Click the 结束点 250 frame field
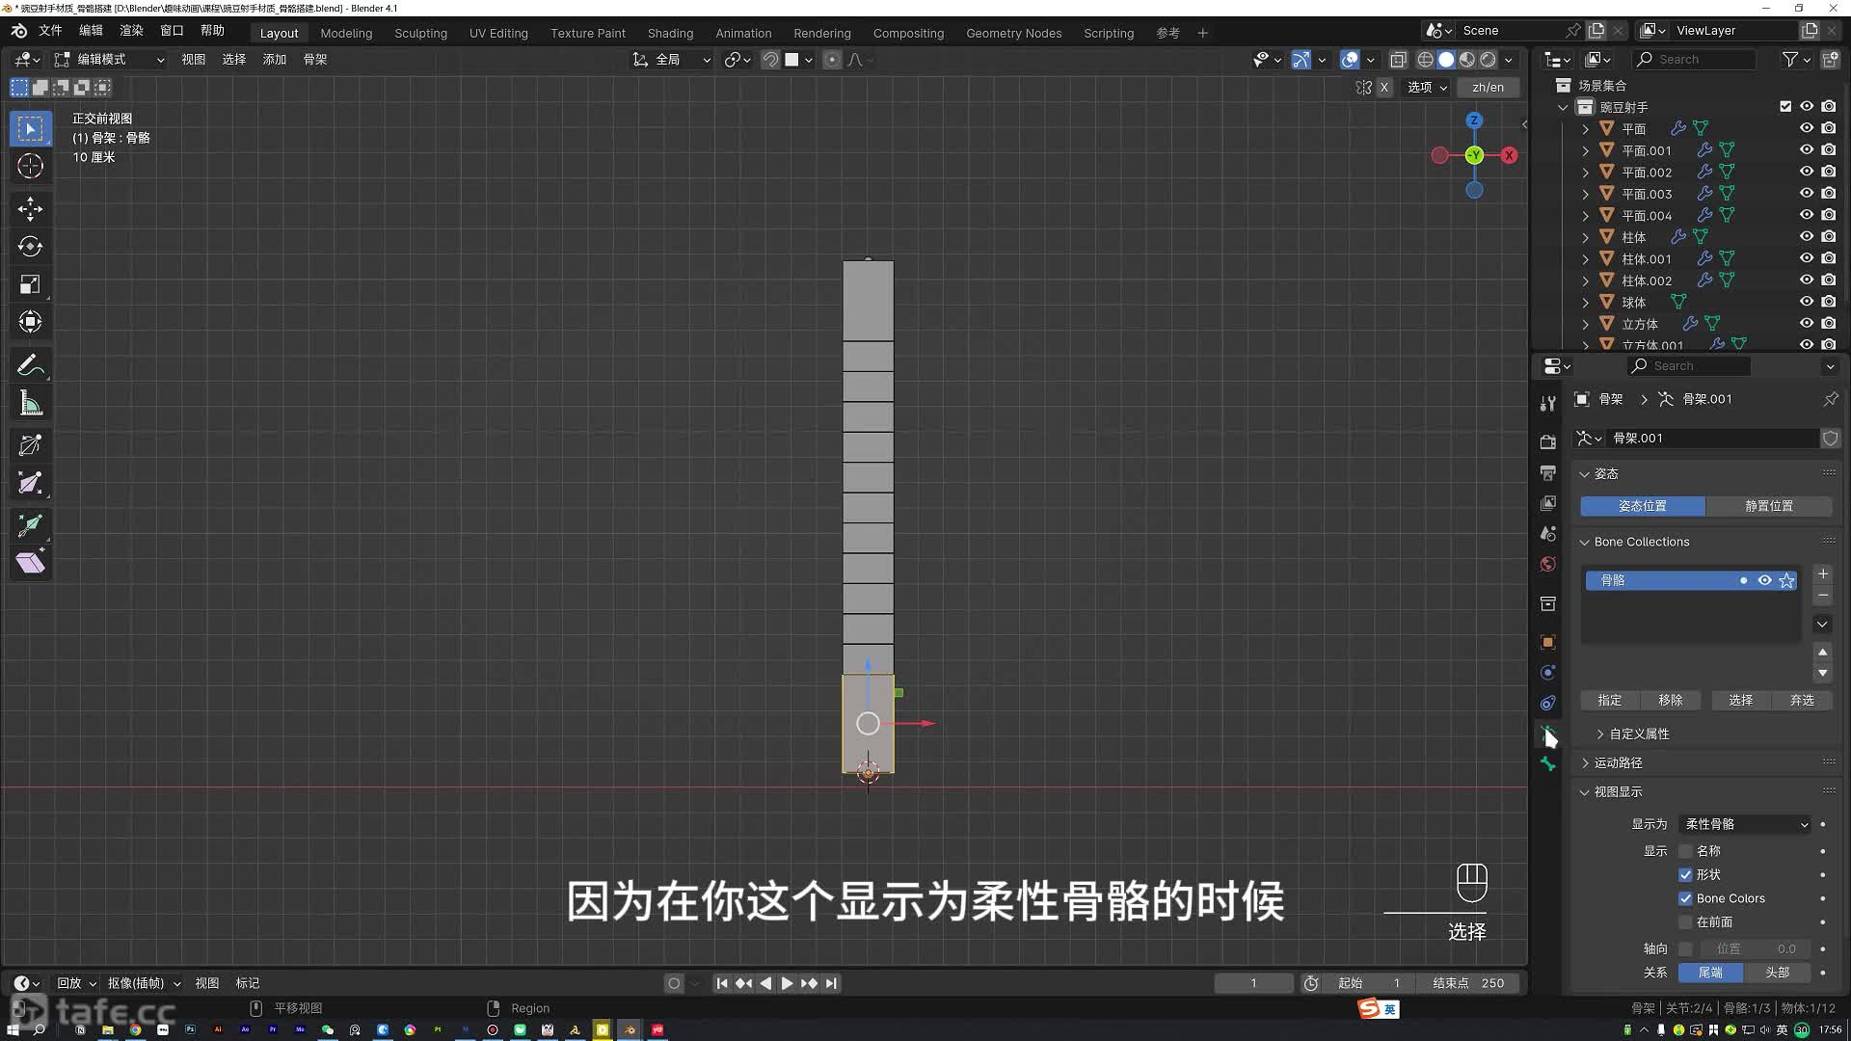 [x=1468, y=983]
